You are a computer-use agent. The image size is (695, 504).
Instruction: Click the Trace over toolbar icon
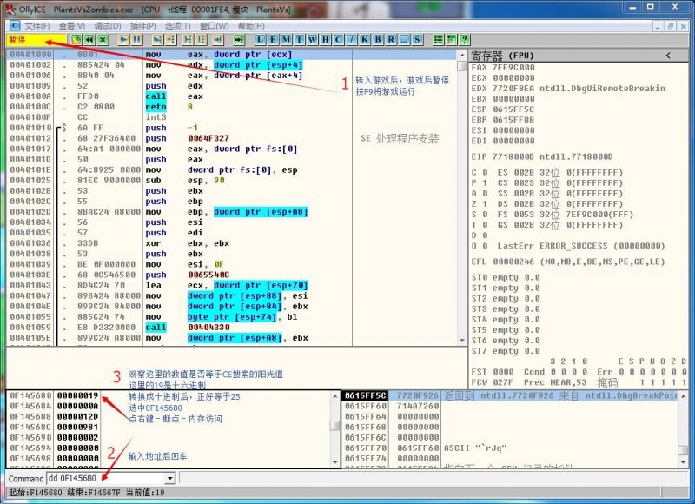(202, 40)
